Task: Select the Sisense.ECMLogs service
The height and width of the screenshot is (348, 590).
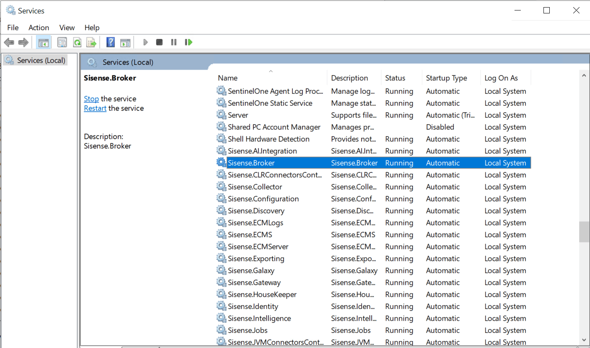Action: (255, 223)
